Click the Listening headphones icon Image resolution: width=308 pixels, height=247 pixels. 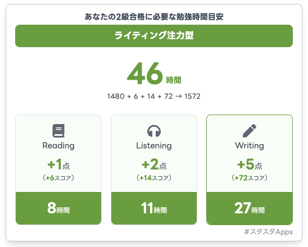154,131
